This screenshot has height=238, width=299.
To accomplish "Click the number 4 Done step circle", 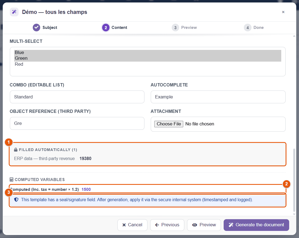I will click(x=247, y=28).
